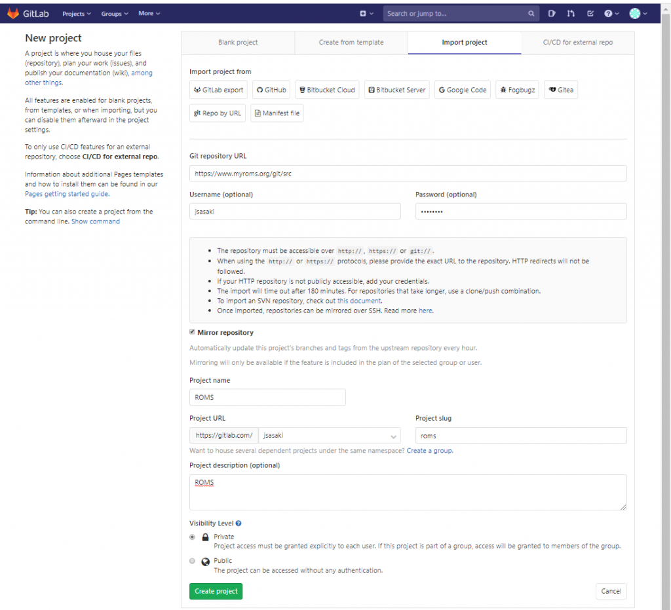Viewport: 671px width, 610px height.
Task: Import from Bitbucket Server
Action: [x=396, y=90]
